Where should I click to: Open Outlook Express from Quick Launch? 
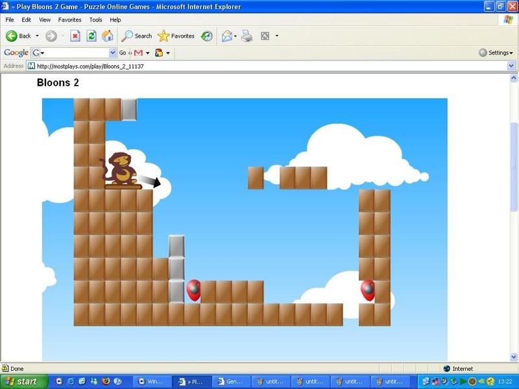pos(82,381)
